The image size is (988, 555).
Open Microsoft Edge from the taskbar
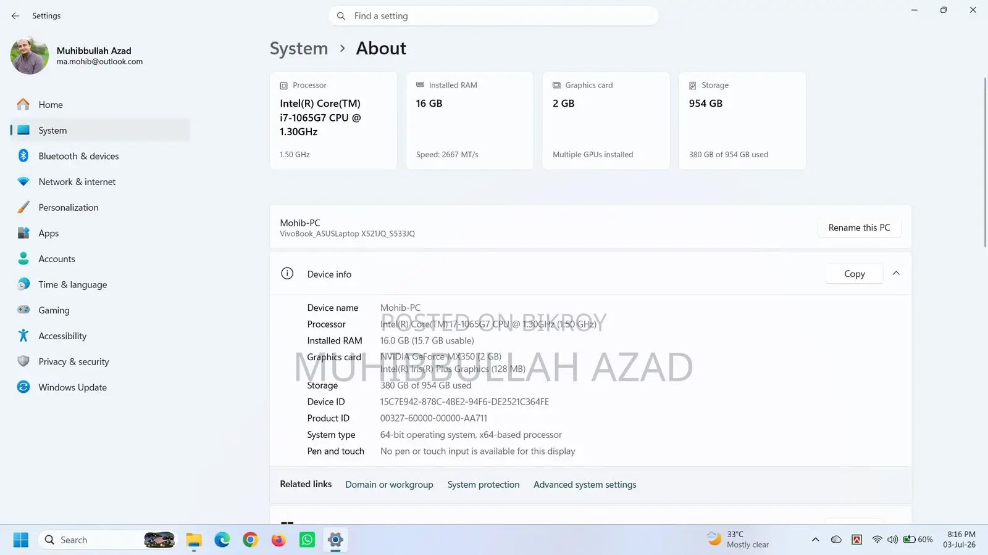[222, 540]
